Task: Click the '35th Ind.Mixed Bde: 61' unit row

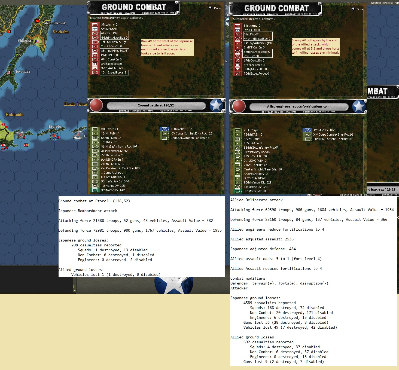Action: coord(115,51)
